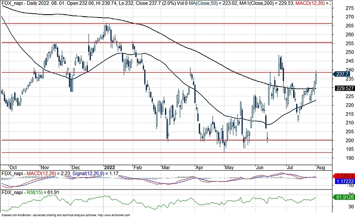The height and width of the screenshot is (217, 355).
Task: Click the 205 price axis label
Action: [349, 131]
